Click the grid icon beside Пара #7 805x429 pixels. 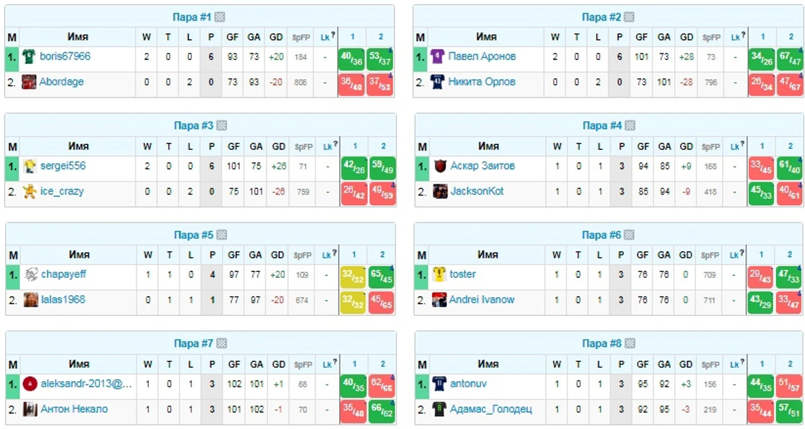pos(221,344)
